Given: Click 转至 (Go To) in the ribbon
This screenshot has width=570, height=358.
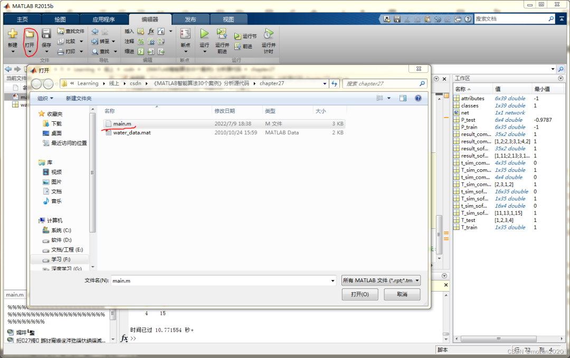Looking at the screenshot, I should pyautogui.click(x=101, y=42).
